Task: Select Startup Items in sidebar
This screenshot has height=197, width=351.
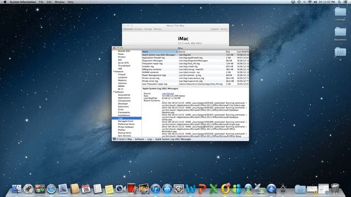Action: pyautogui.click(x=124, y=132)
